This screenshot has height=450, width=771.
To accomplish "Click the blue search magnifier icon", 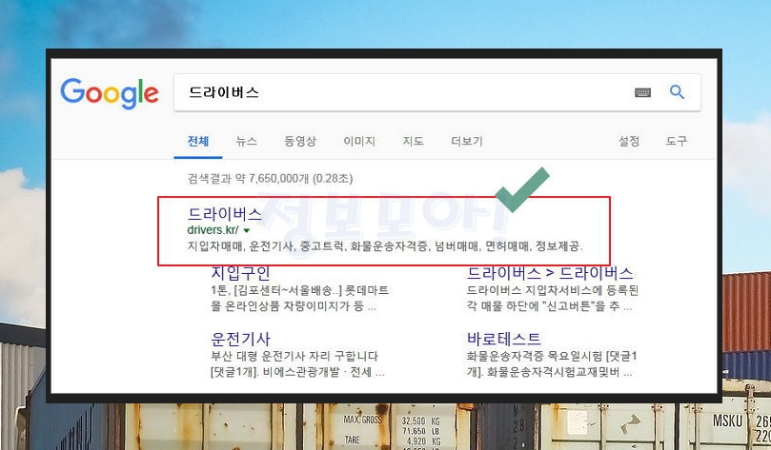I will click(x=677, y=91).
